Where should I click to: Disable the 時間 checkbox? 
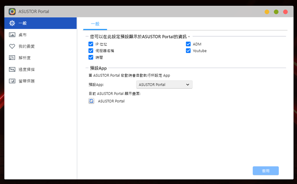[x=91, y=57]
